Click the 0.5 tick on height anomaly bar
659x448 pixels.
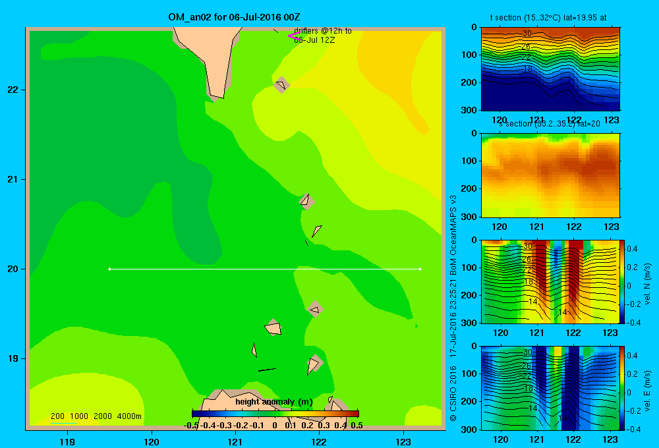point(357,426)
